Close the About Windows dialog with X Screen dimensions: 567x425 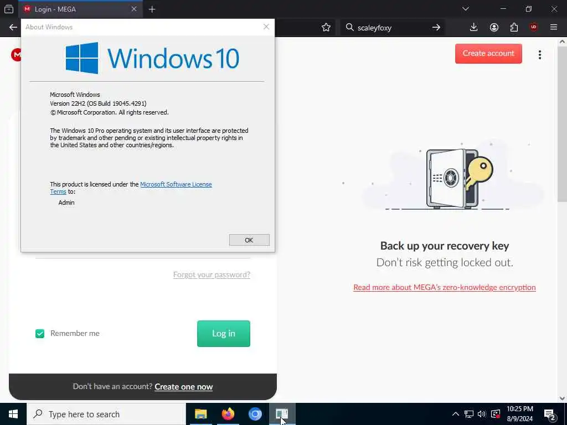(x=266, y=27)
